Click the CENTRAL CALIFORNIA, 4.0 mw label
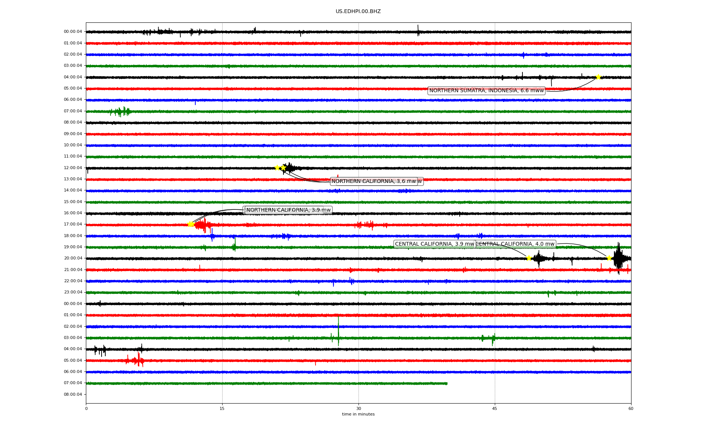 pos(516,244)
